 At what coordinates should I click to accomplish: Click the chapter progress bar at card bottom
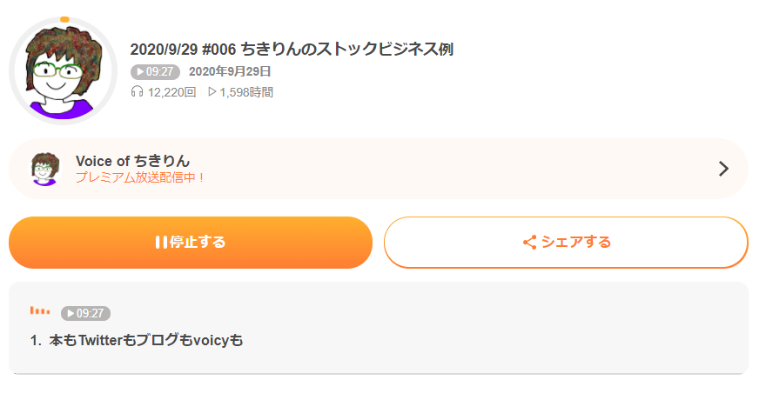click(379, 374)
